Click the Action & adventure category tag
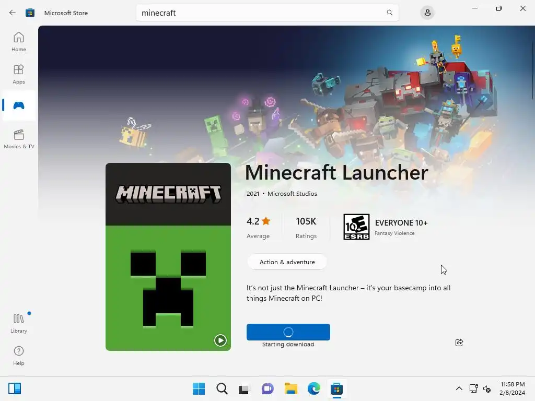Viewport: 535px width, 401px height. coord(287,262)
